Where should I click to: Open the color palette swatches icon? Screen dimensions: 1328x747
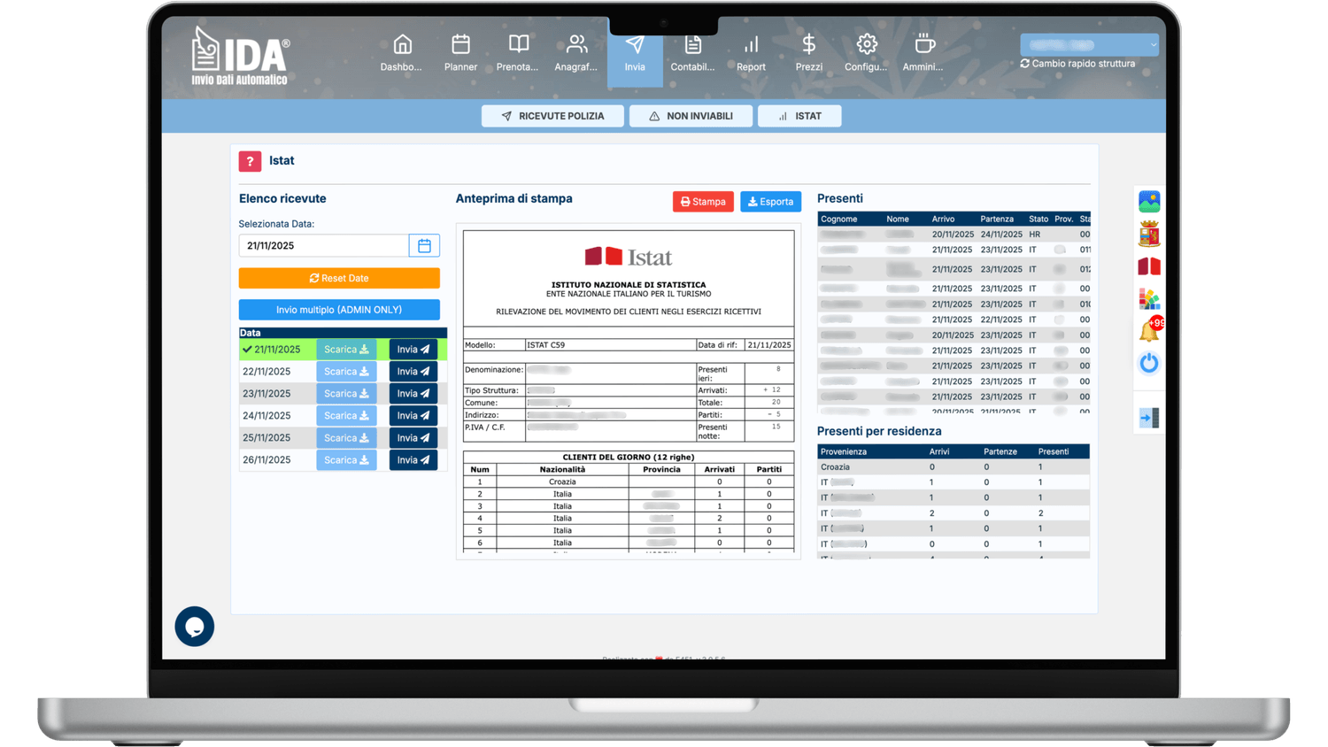coord(1149,299)
